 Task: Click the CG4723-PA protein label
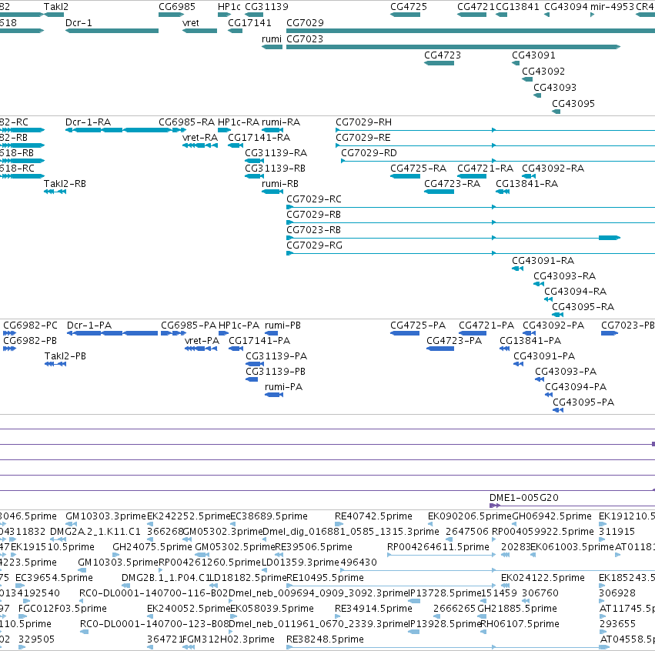click(x=454, y=341)
